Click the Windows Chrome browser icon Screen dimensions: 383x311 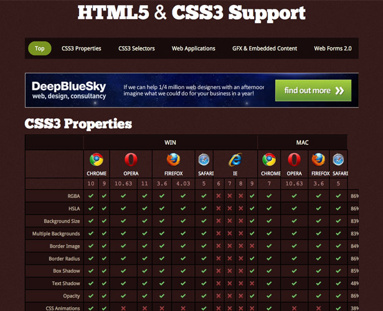click(x=97, y=159)
